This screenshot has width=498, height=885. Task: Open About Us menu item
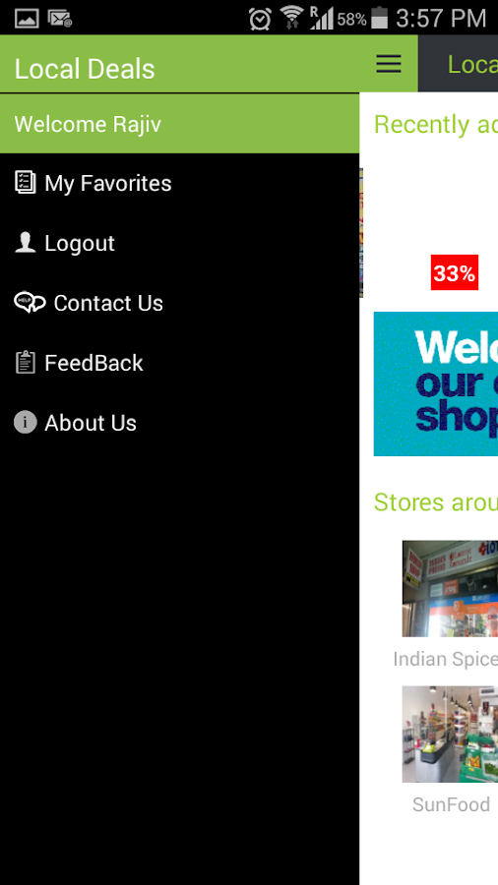179,422
